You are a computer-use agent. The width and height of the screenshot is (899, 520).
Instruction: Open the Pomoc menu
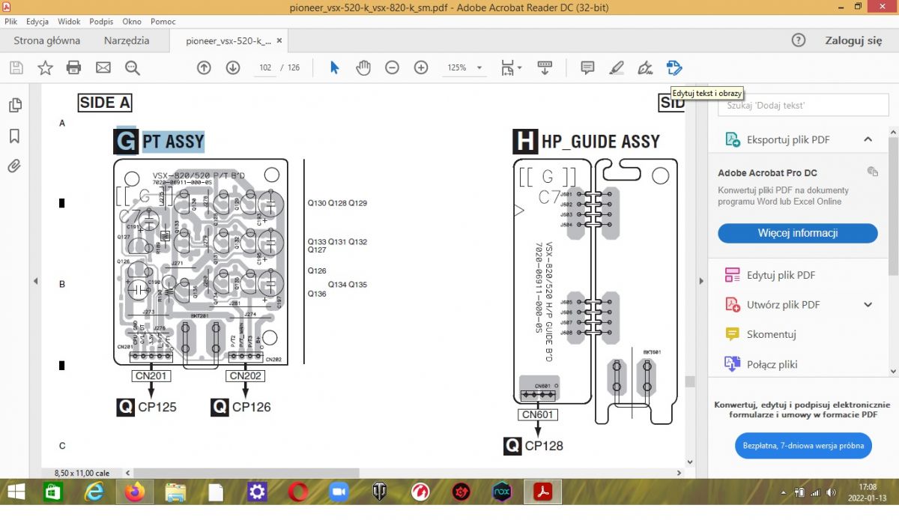click(163, 22)
